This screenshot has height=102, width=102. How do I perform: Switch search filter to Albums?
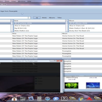point(52,18)
